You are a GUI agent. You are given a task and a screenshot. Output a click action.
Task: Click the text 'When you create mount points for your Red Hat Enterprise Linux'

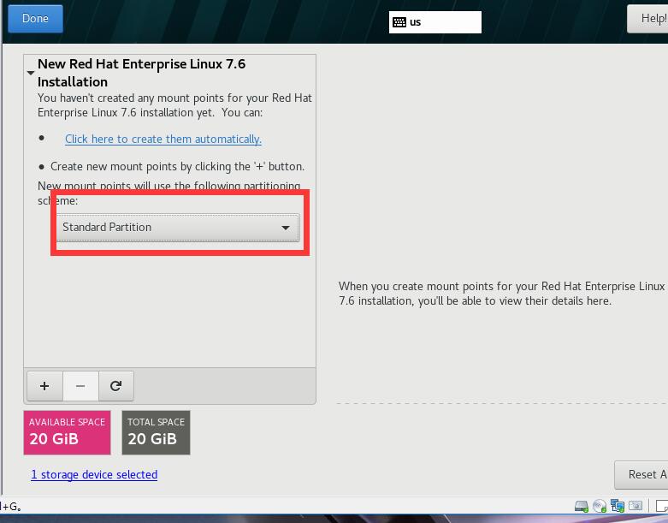pyautogui.click(x=501, y=286)
